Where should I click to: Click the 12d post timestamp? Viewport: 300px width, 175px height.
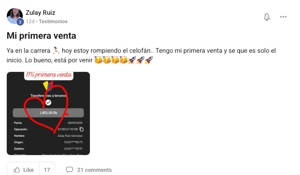point(30,22)
